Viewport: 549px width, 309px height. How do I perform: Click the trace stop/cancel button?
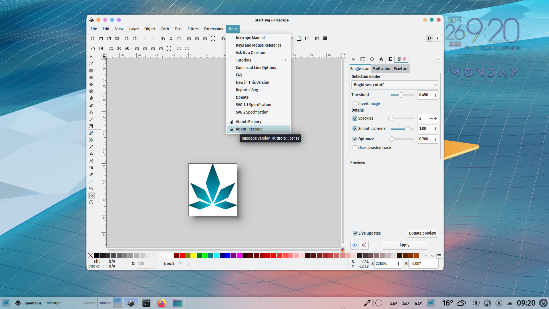[364, 245]
